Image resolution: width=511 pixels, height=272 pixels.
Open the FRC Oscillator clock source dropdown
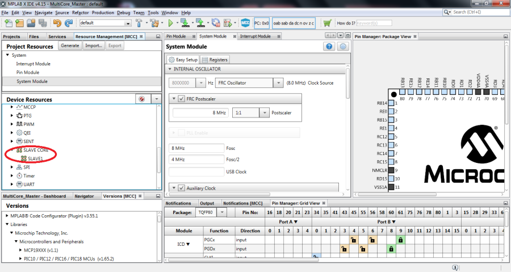(x=278, y=83)
